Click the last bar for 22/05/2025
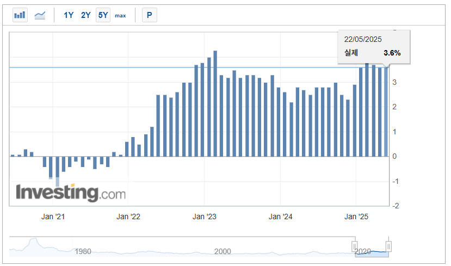The height and width of the screenshot is (266, 451). tap(386, 112)
